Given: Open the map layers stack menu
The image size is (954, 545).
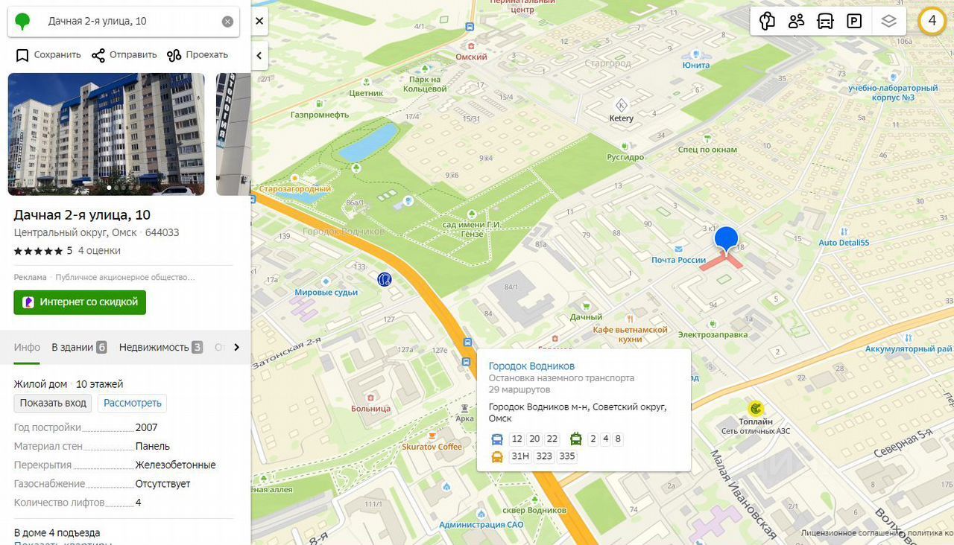Looking at the screenshot, I should pyautogui.click(x=888, y=21).
